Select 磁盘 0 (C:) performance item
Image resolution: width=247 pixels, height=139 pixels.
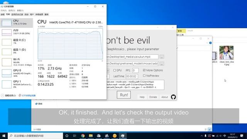[17, 42]
